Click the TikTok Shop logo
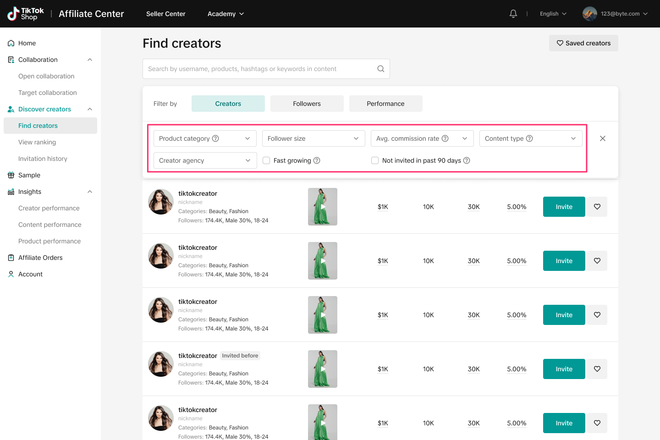This screenshot has width=660, height=440. click(x=26, y=14)
